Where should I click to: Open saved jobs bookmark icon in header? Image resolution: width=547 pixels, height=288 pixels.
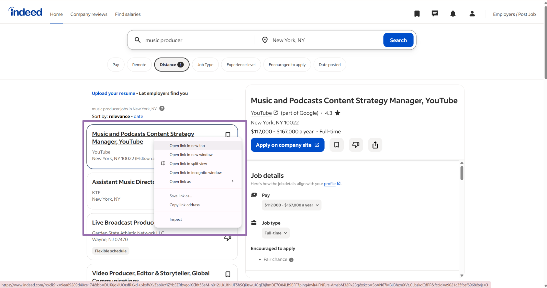point(417,14)
